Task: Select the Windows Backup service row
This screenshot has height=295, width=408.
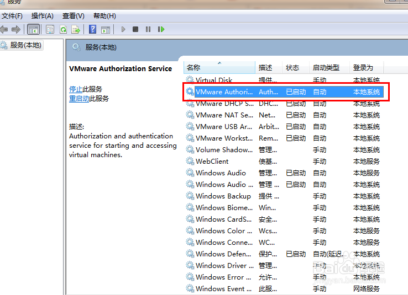Action: 284,196
